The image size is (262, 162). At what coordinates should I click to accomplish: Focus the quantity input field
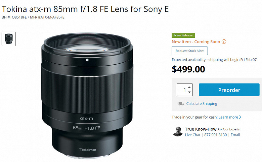pos(183,90)
